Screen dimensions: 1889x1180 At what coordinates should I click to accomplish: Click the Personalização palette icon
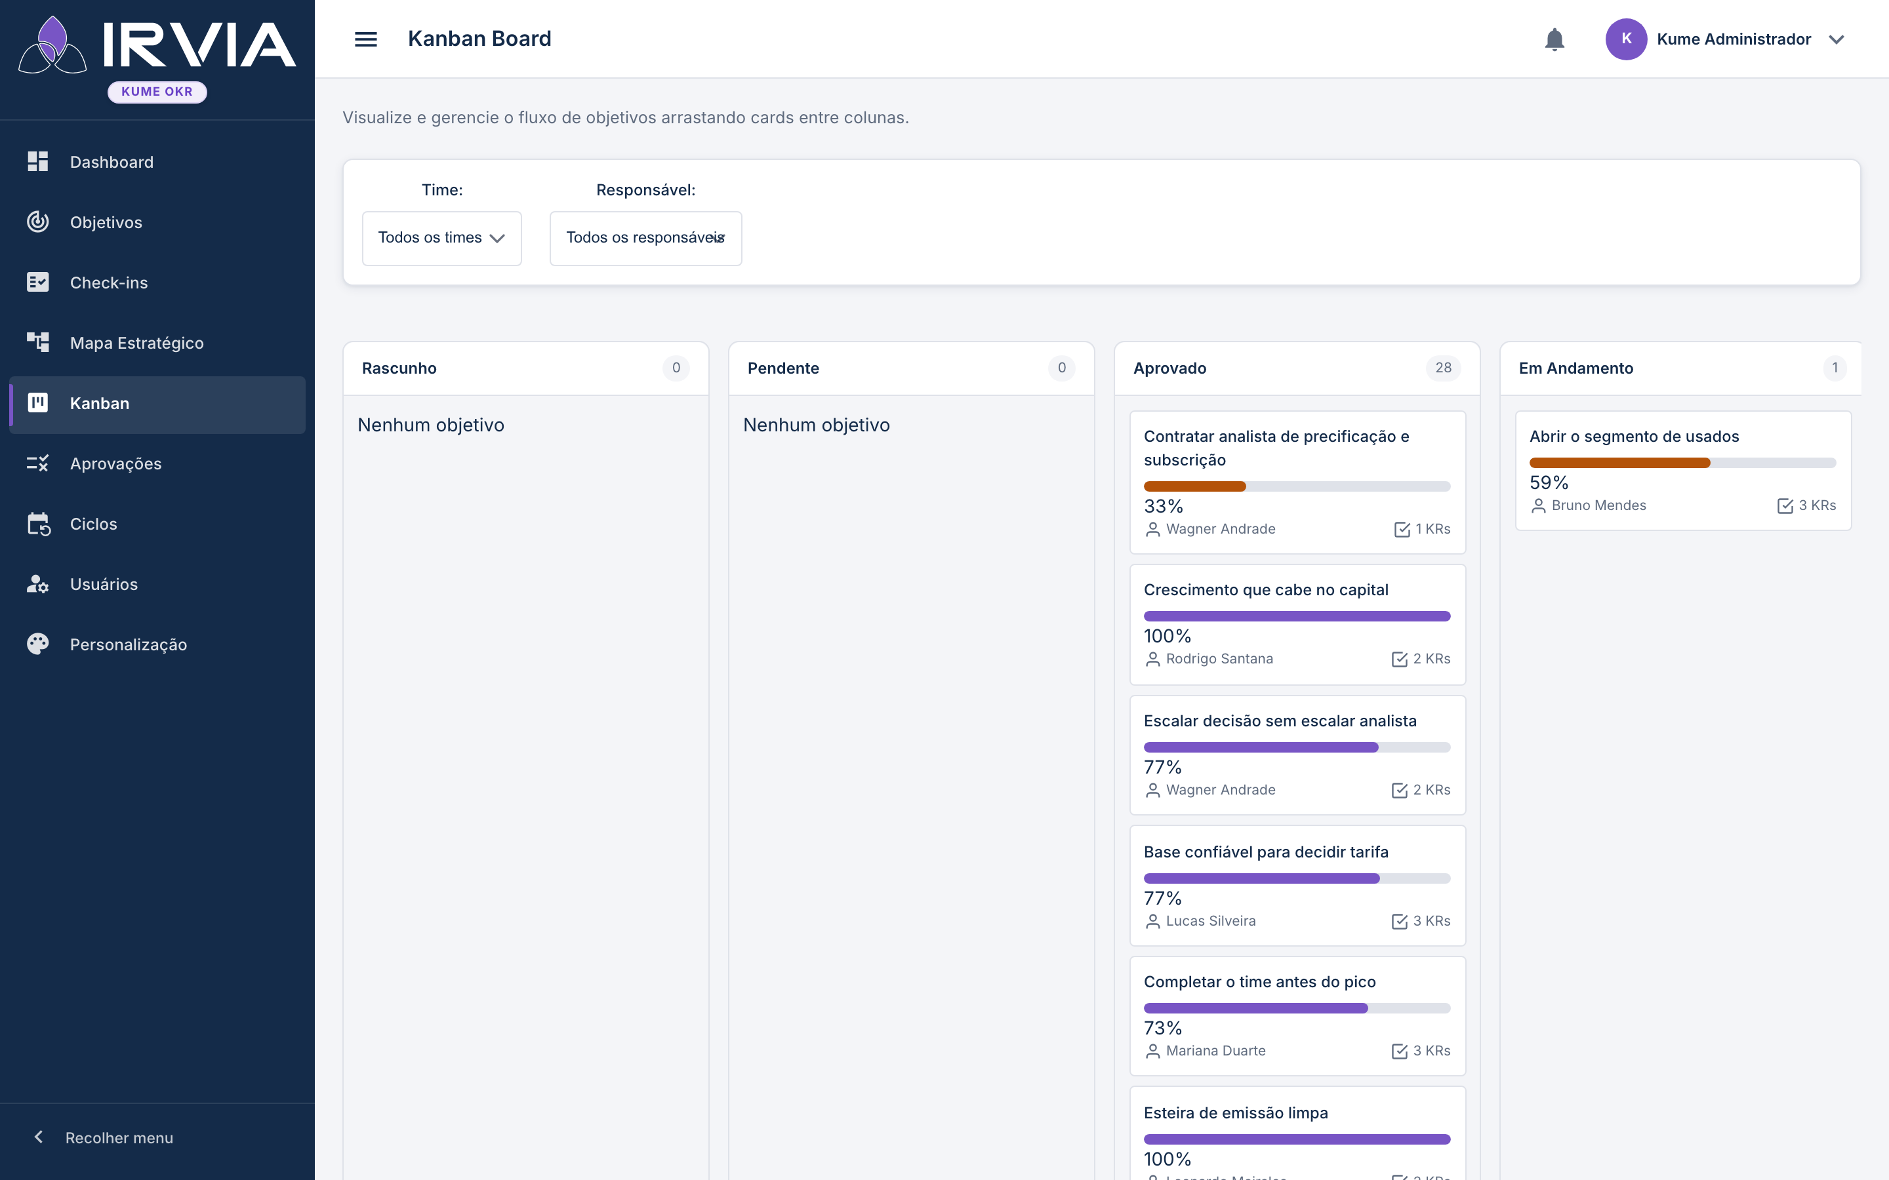(37, 644)
